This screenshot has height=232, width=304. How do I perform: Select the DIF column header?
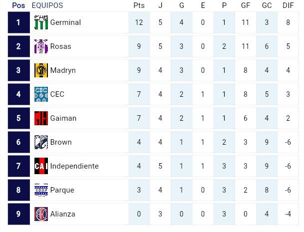[288, 5]
